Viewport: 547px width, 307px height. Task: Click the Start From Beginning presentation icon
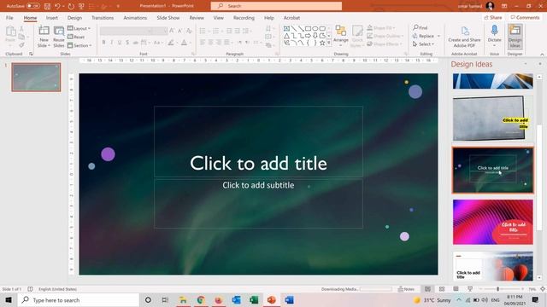coord(81,6)
